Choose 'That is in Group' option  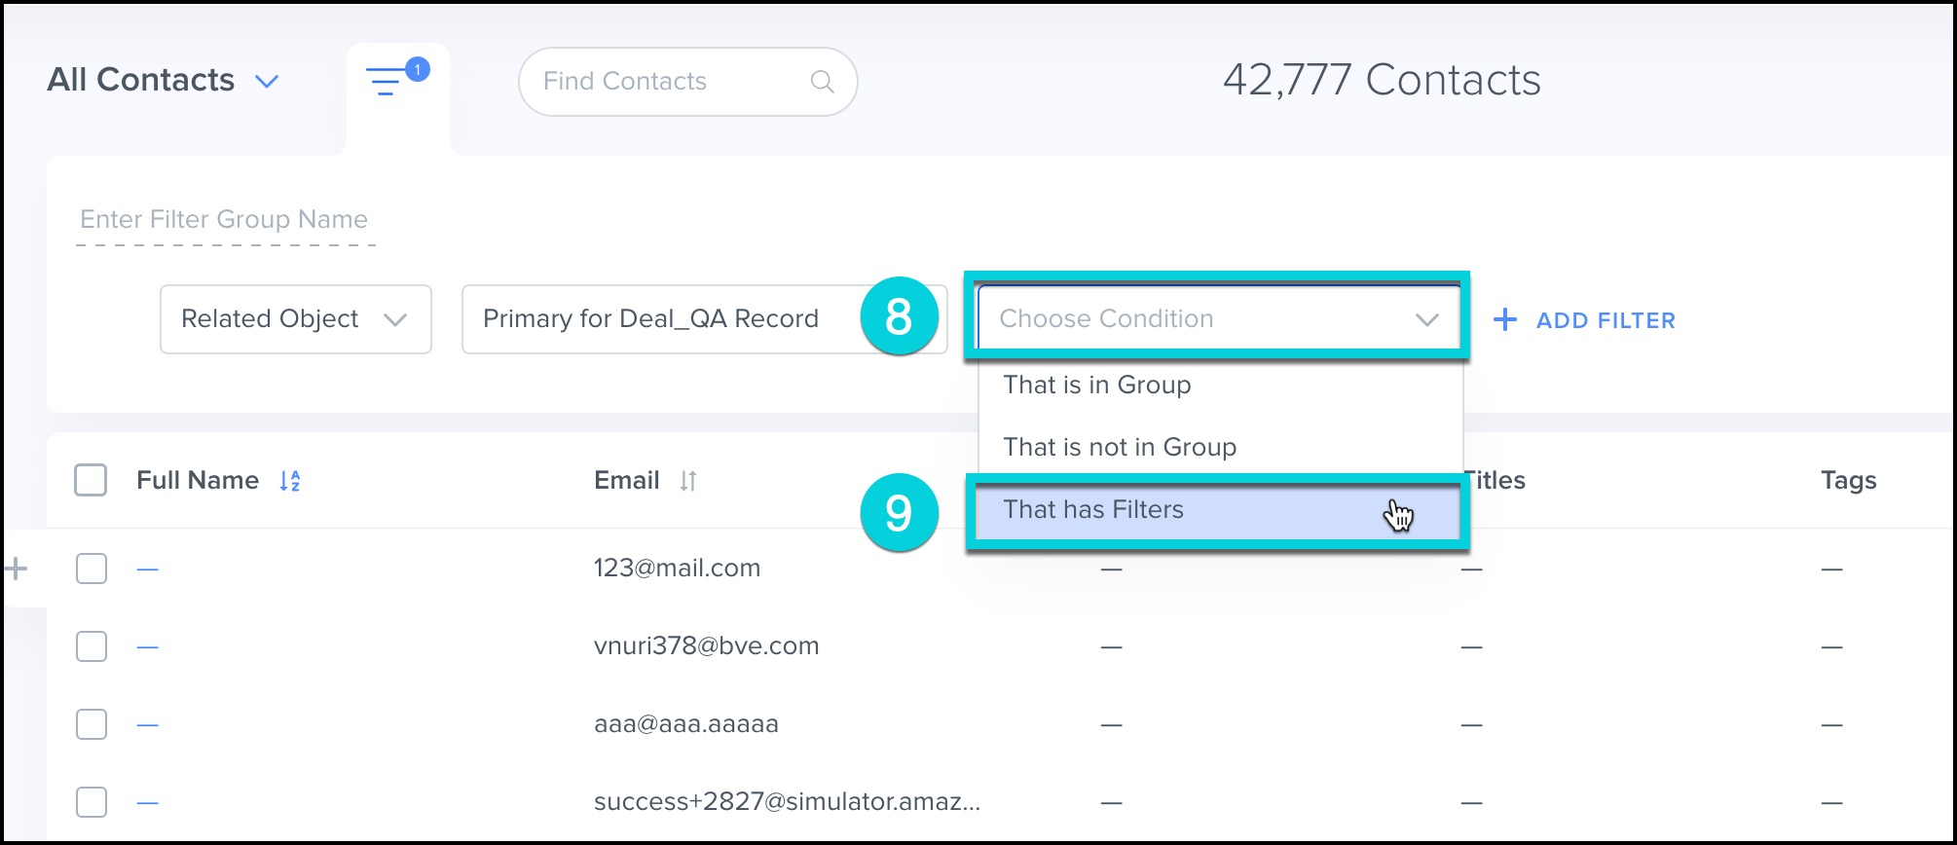[1097, 386]
